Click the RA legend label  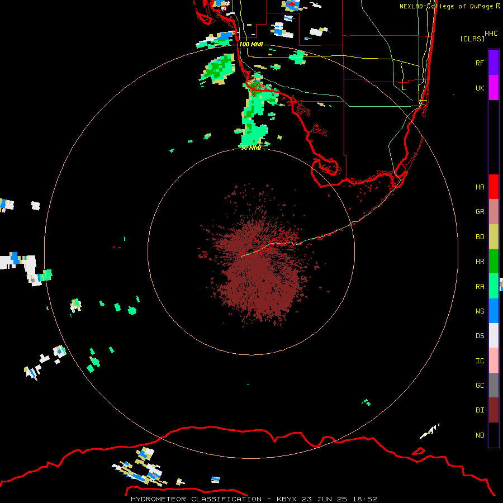tap(480, 286)
